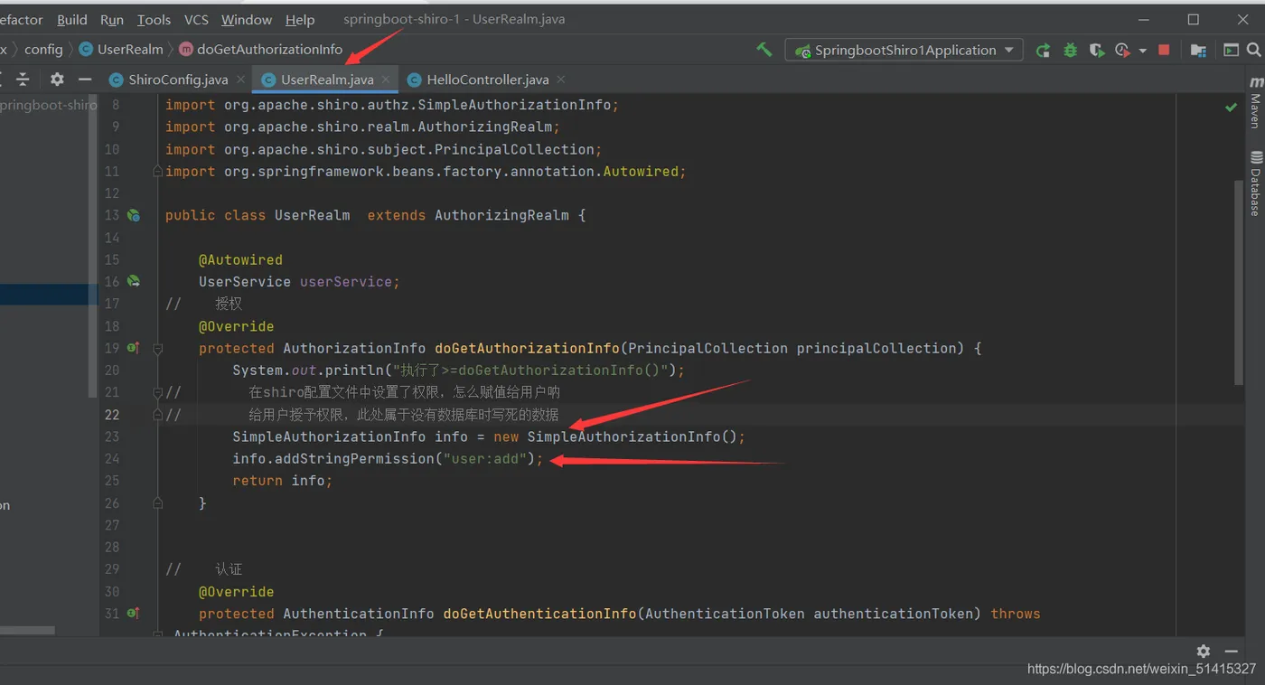The image size is (1265, 685).
Task: Click config in the breadcrumb bar
Action: [43, 50]
